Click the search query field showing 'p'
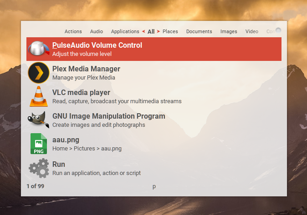 pyautogui.click(x=154, y=186)
